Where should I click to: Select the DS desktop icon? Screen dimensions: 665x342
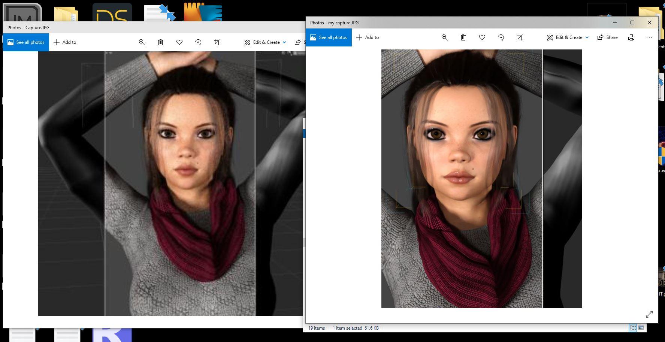click(112, 12)
